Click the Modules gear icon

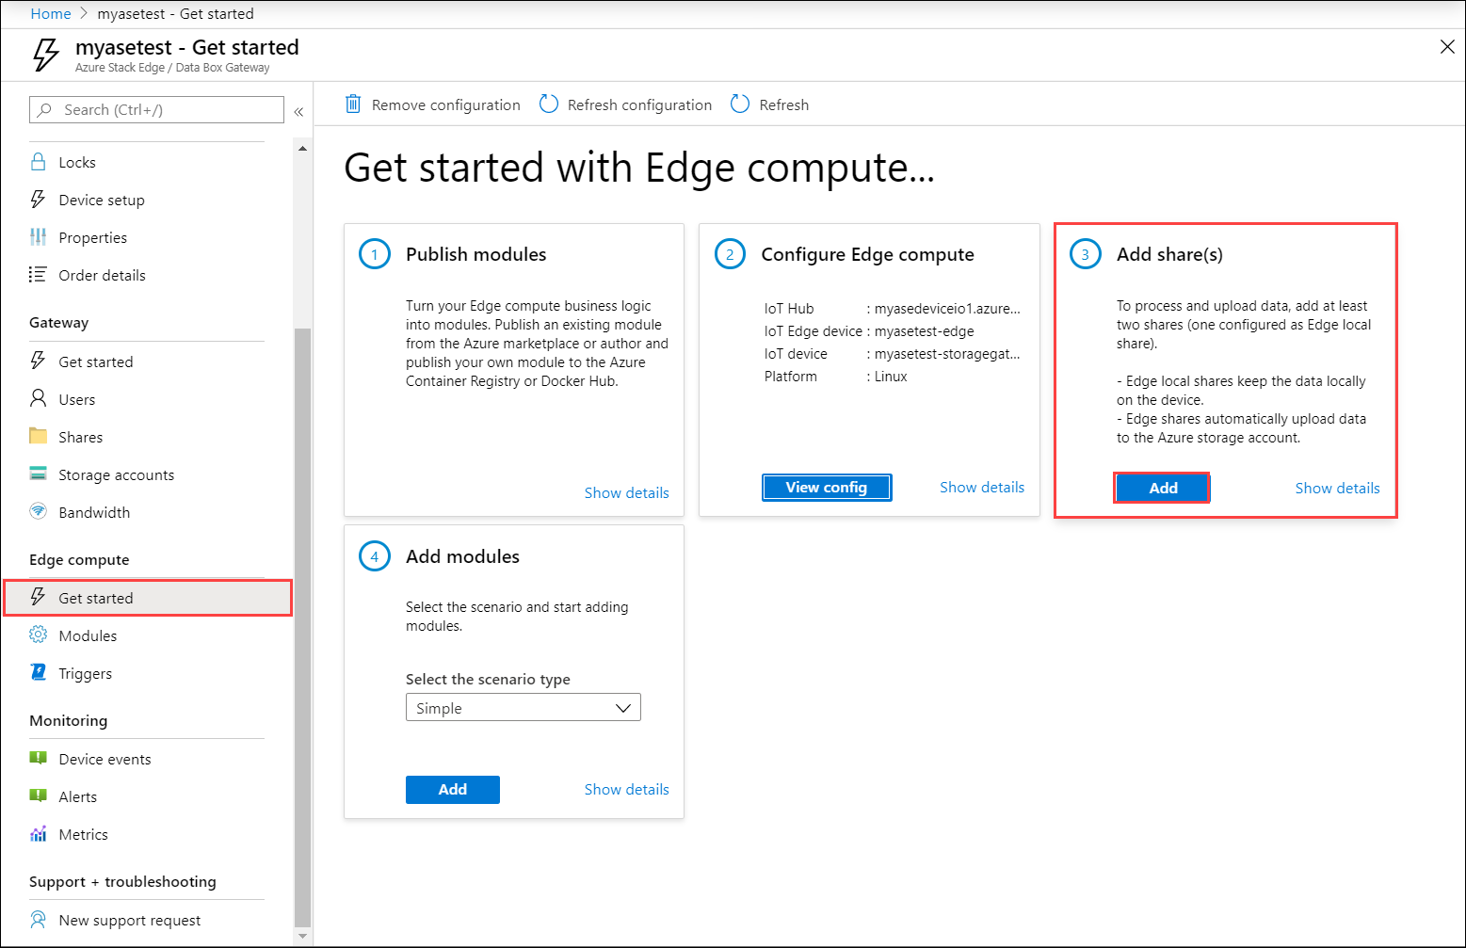tap(39, 635)
